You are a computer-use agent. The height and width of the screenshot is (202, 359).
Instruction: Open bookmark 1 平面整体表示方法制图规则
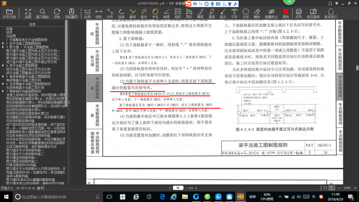pyautogui.click(x=27, y=40)
